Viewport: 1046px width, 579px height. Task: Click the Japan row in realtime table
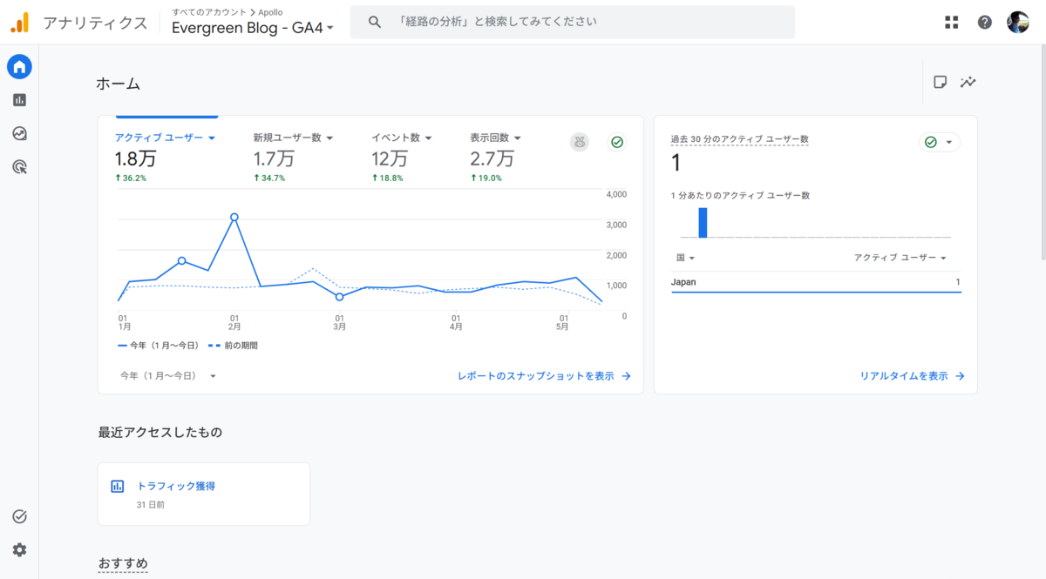click(816, 282)
